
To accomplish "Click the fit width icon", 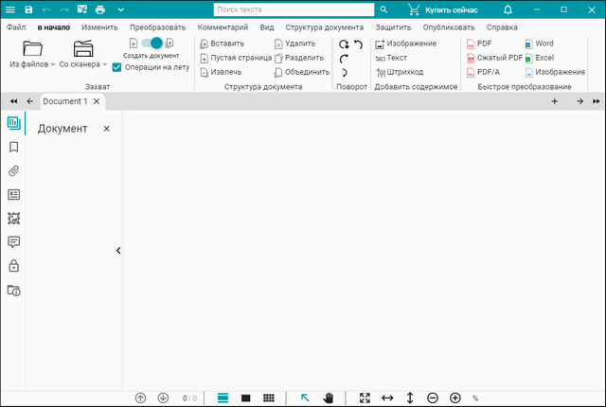I will (387, 398).
